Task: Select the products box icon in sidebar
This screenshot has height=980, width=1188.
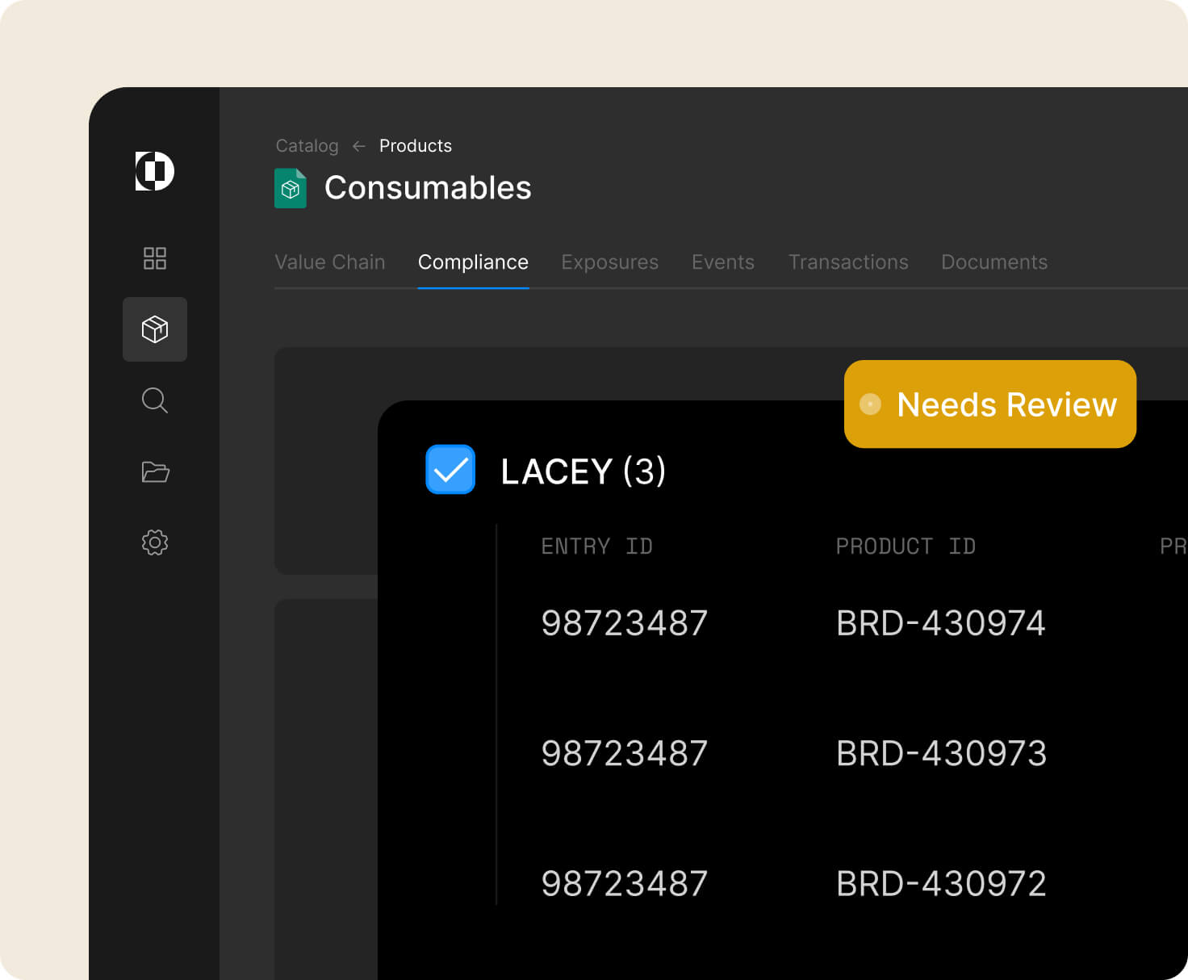Action: 155,329
